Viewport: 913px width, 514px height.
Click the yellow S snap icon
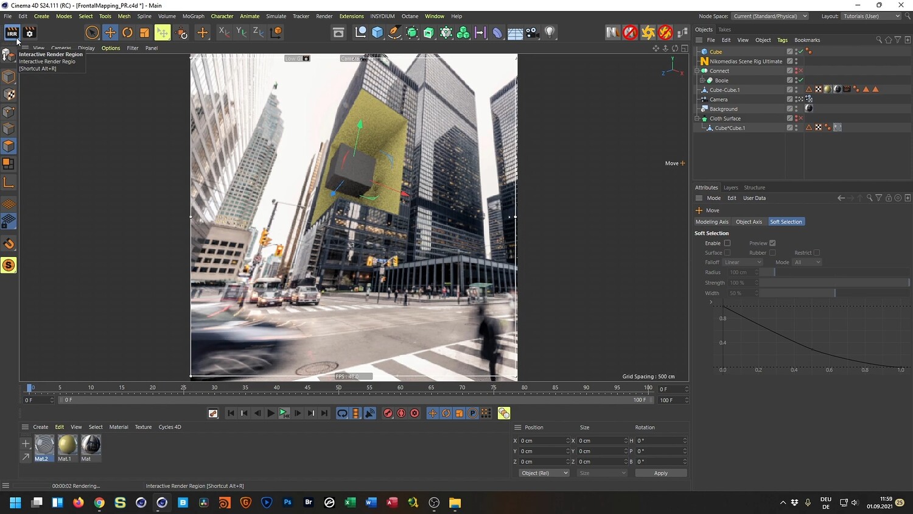(9, 265)
